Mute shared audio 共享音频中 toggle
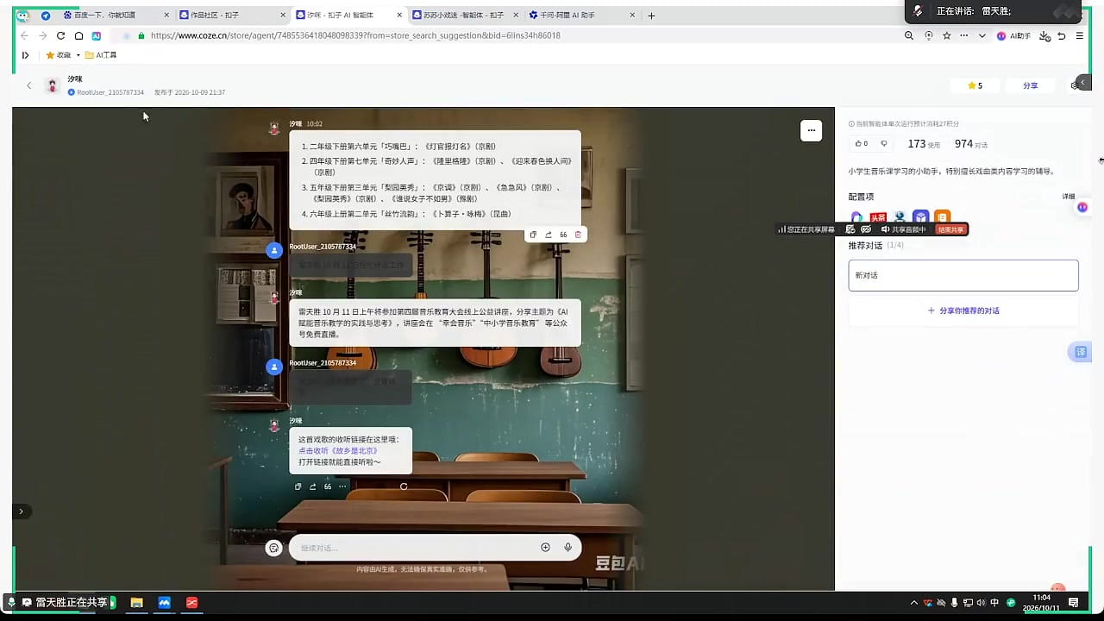This screenshot has height=621, width=1104. coord(903,229)
